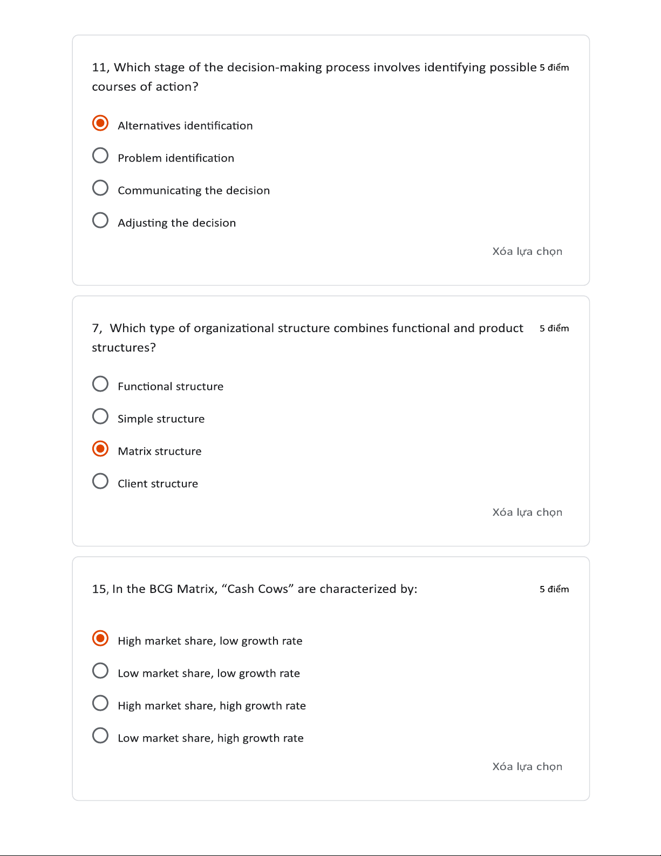Screen dimensions: 661x856
Task: Choose the Problem identification option
Action: pos(100,156)
